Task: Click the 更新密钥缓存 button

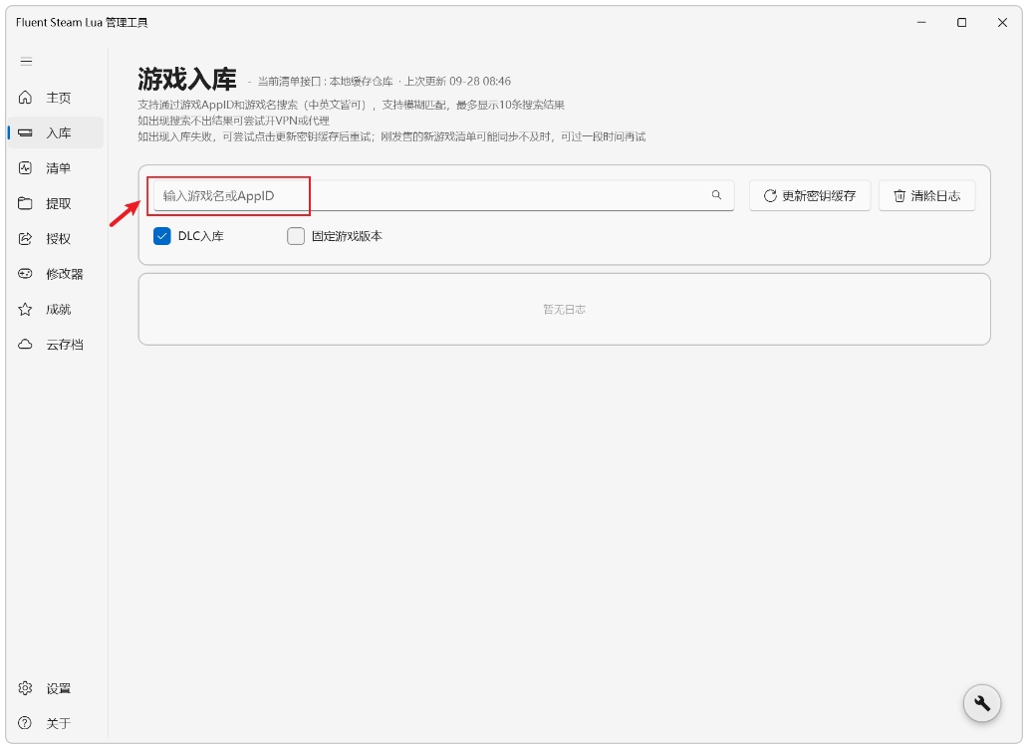Action: 810,195
